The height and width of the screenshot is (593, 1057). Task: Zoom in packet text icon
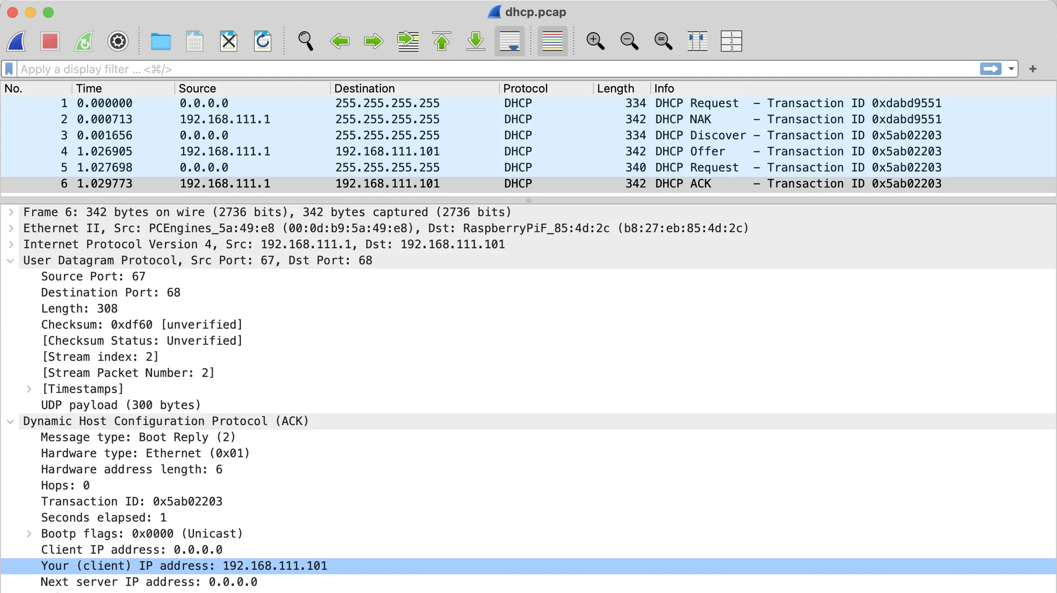[x=595, y=41]
